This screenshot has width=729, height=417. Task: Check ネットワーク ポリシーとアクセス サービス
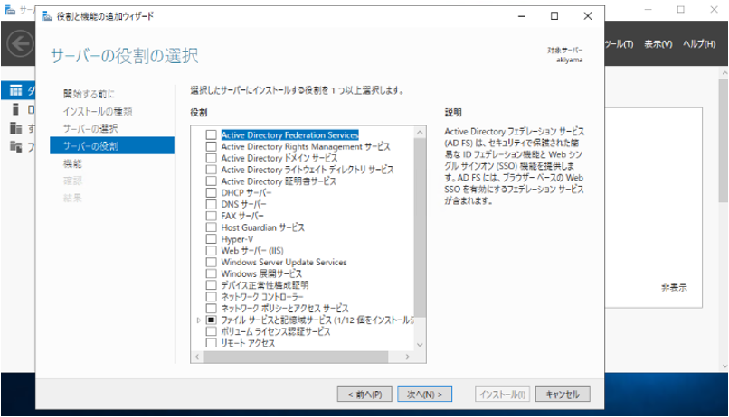(x=211, y=309)
